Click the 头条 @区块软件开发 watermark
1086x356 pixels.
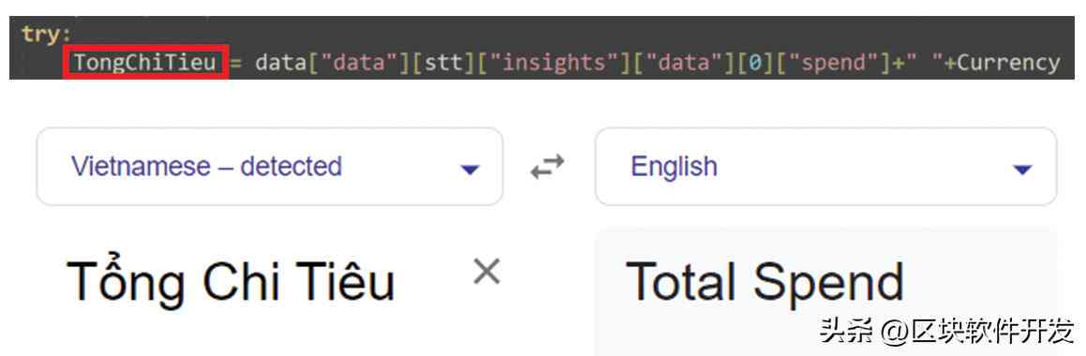946,332
